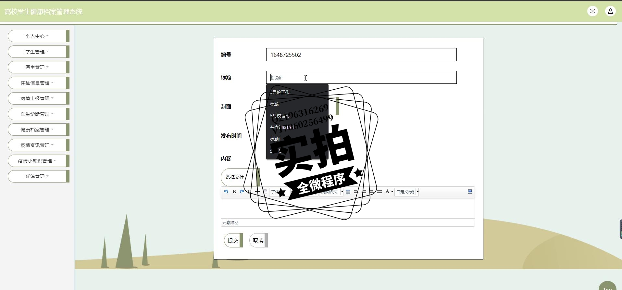Viewport: 622px width, 290px height.
Task: Click the 元素路径 status text
Action: pos(230,223)
